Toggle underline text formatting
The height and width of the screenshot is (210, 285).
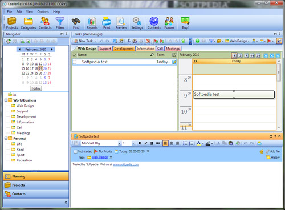coord(152,143)
